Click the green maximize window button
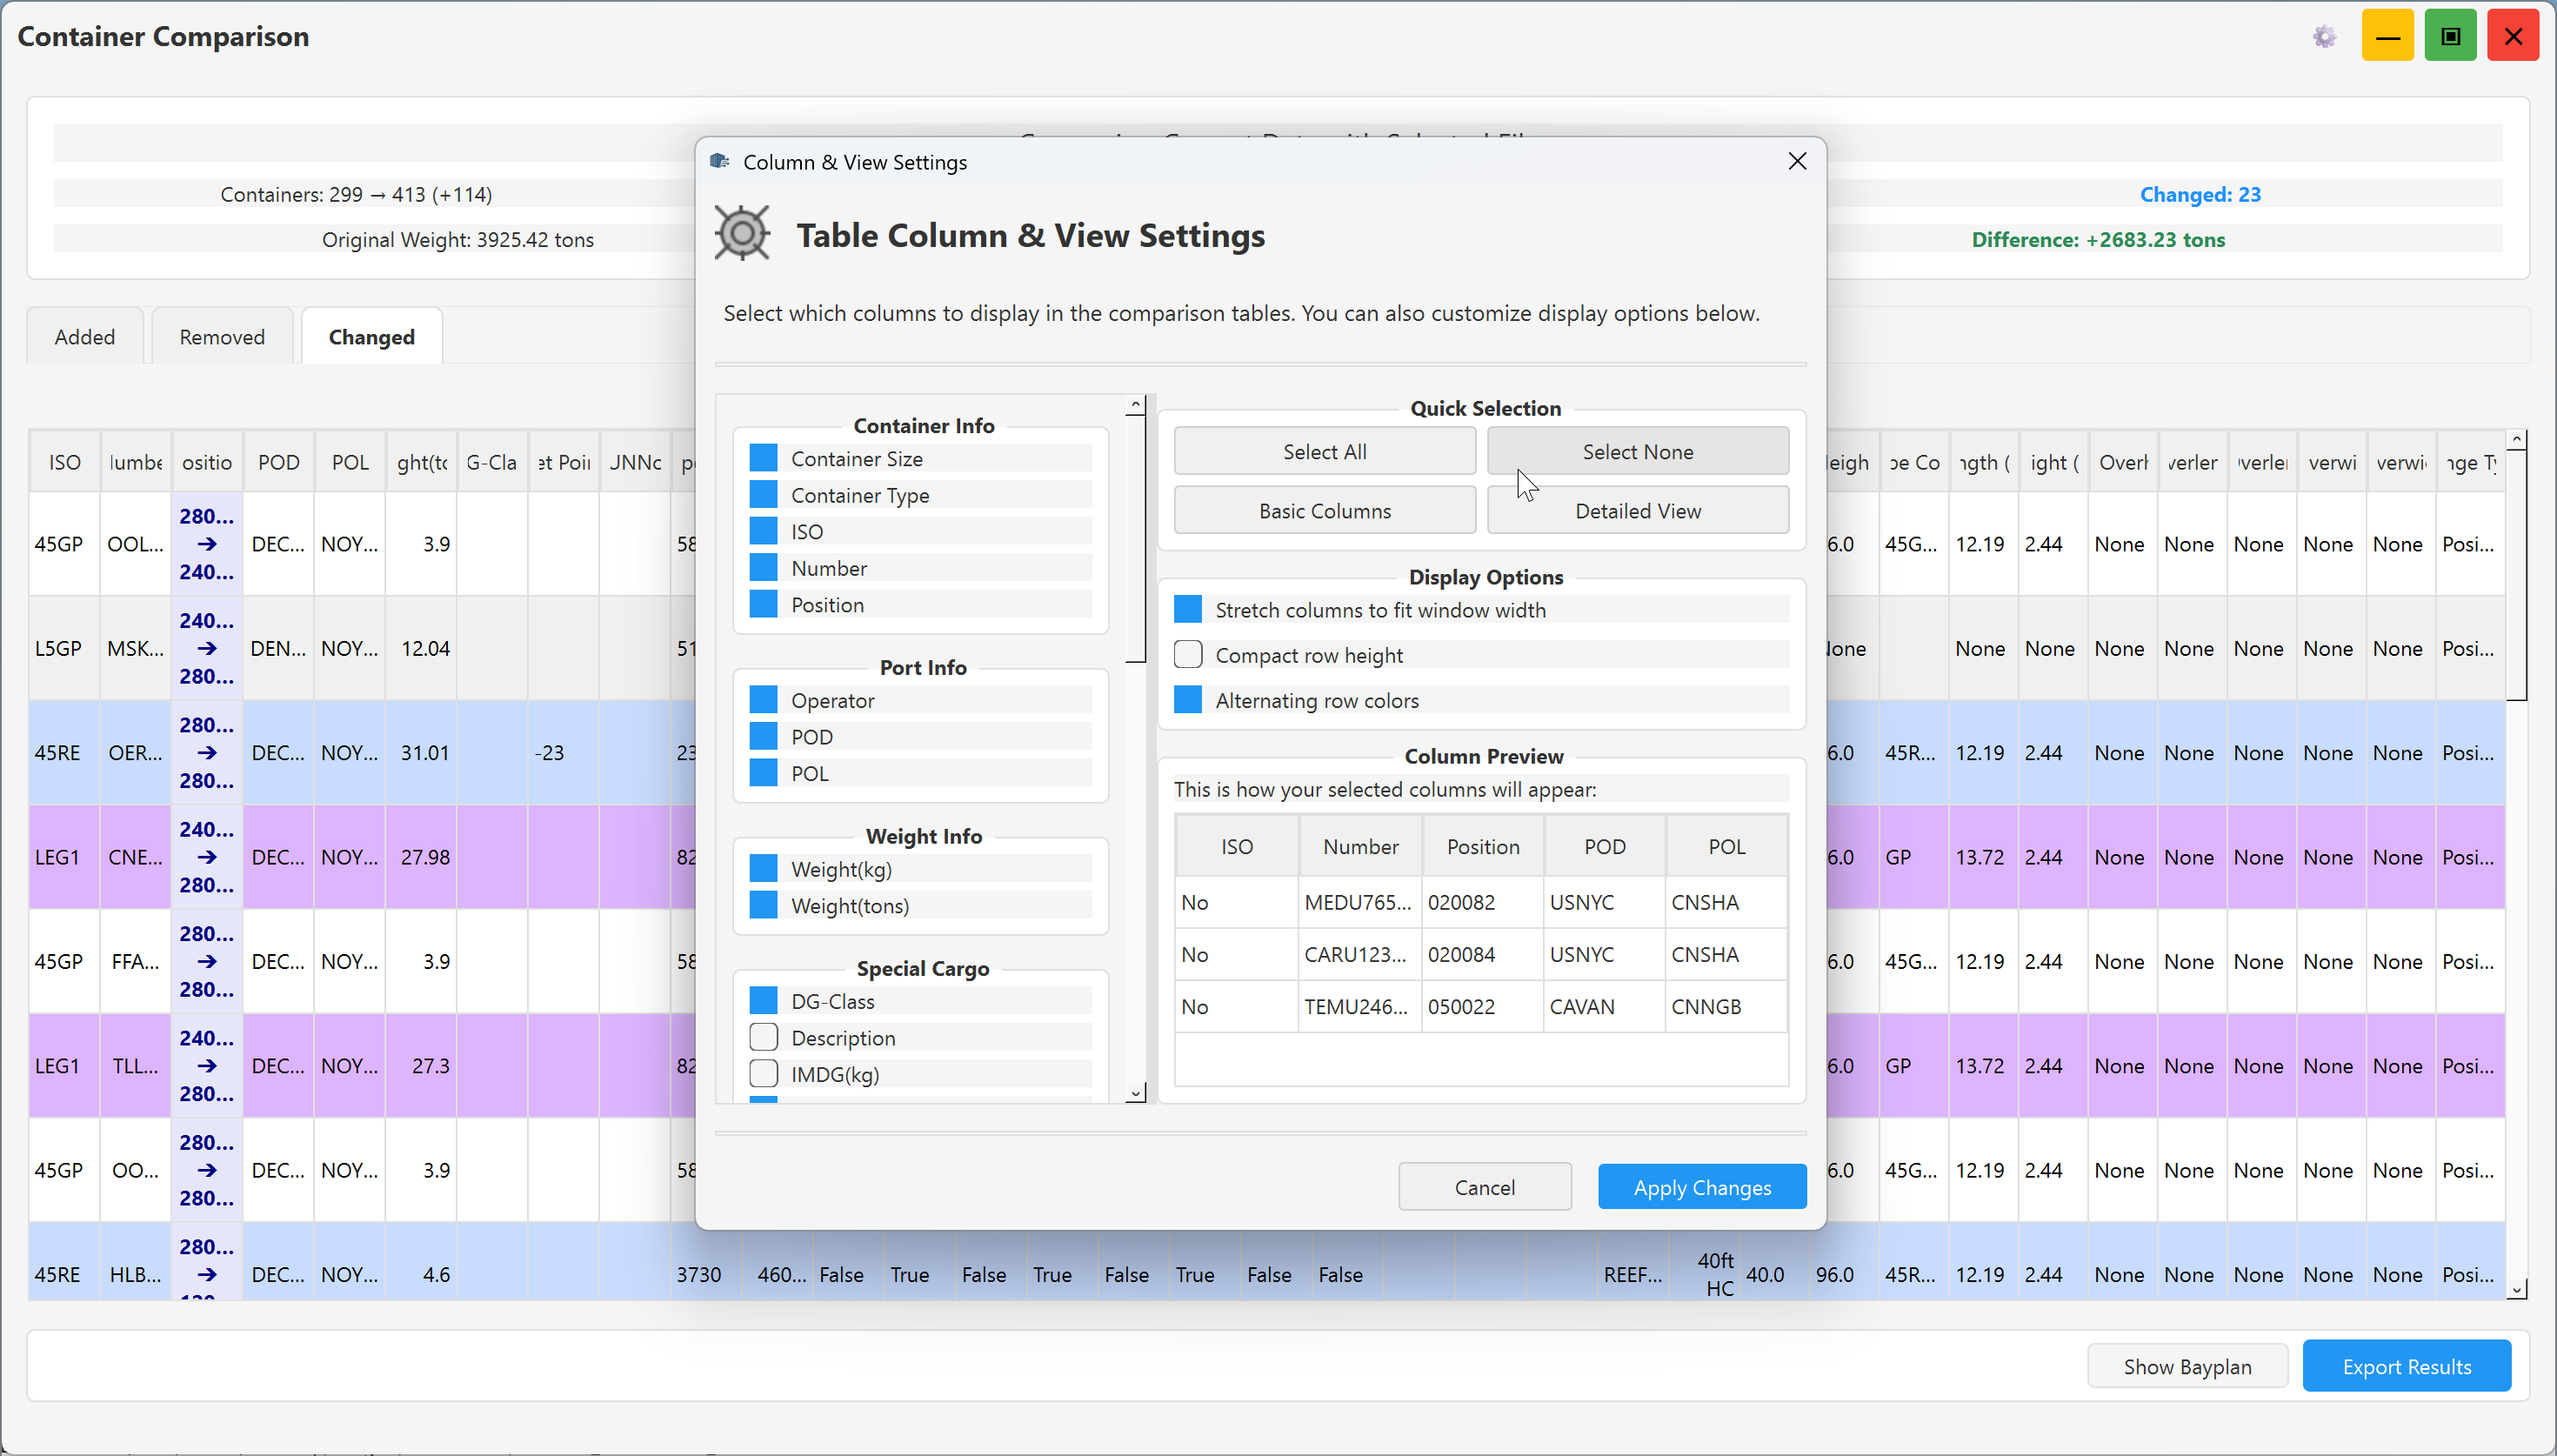 click(2450, 36)
